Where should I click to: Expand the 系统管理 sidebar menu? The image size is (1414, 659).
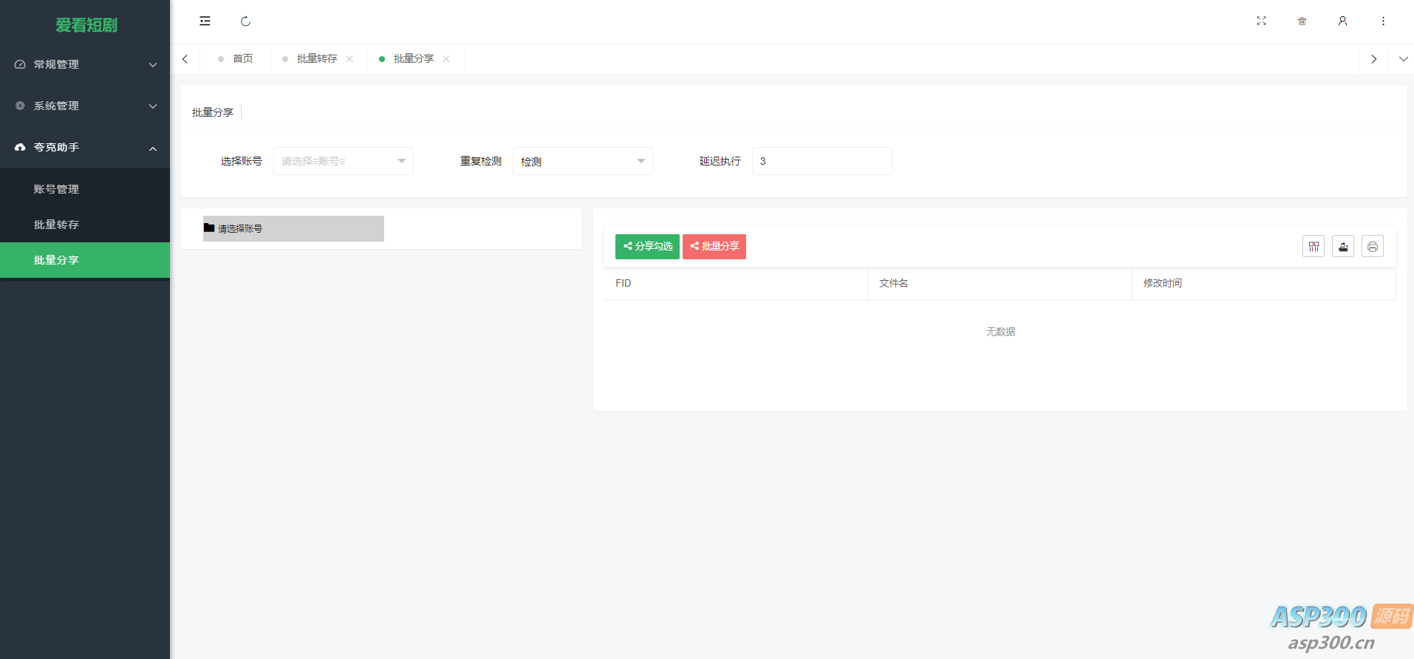tap(85, 106)
